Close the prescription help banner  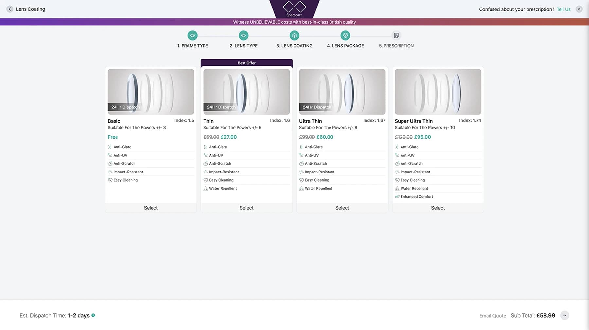579,9
